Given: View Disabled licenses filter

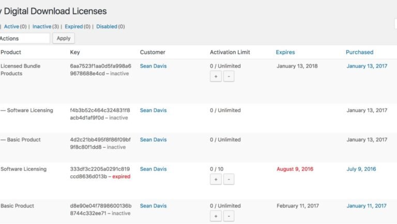Looking at the screenshot, I should pyautogui.click(x=106, y=26).
